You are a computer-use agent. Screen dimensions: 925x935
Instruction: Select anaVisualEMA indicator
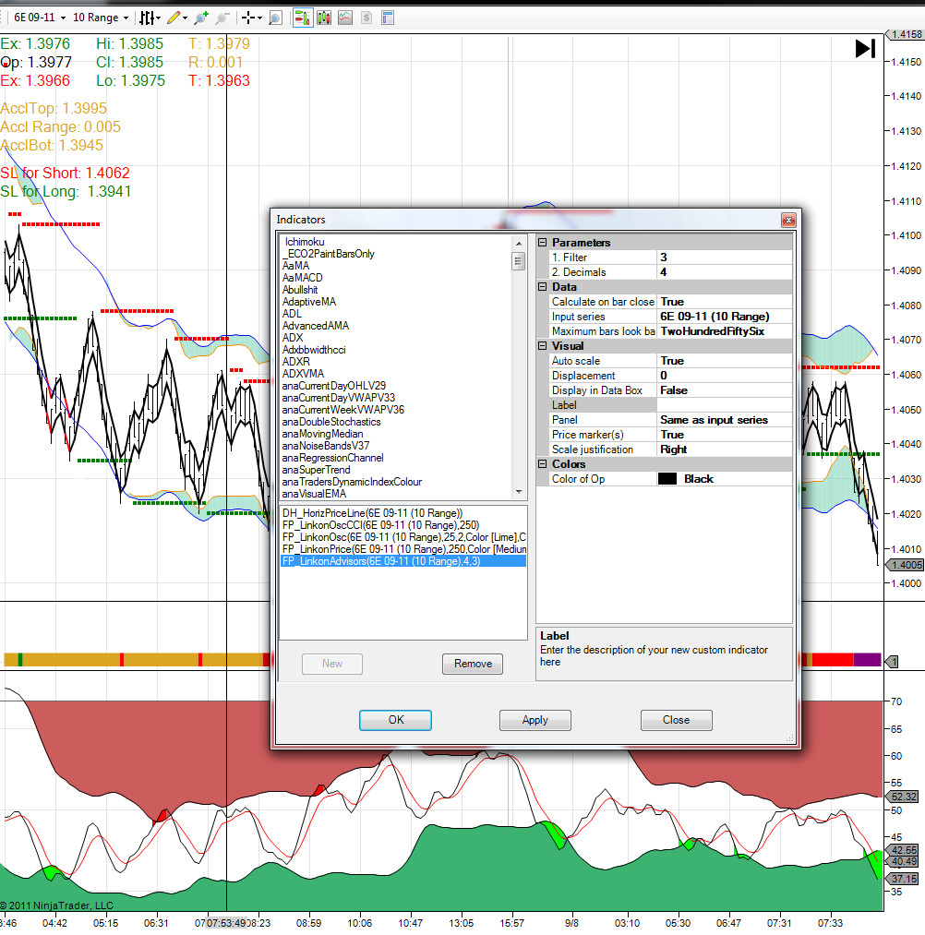[314, 494]
